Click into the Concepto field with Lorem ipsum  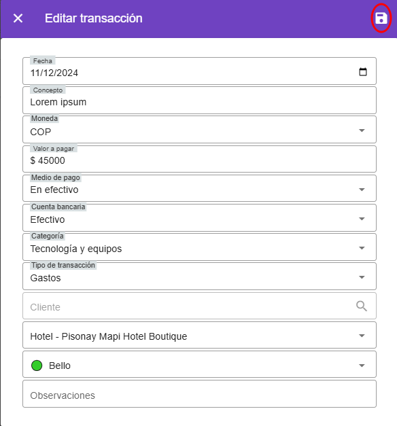coord(199,101)
